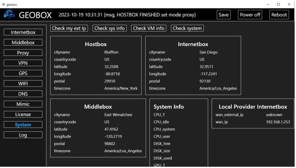Select the Proxy menu item
The height and width of the screenshot is (168, 296).
[x=23, y=53]
